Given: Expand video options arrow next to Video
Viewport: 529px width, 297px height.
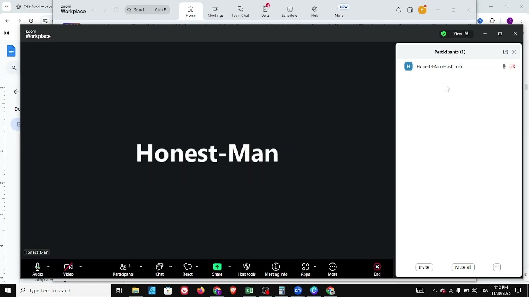Looking at the screenshot, I should point(81,267).
